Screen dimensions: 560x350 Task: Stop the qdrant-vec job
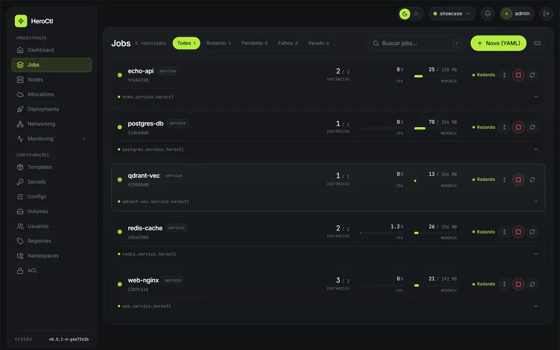[518, 180]
